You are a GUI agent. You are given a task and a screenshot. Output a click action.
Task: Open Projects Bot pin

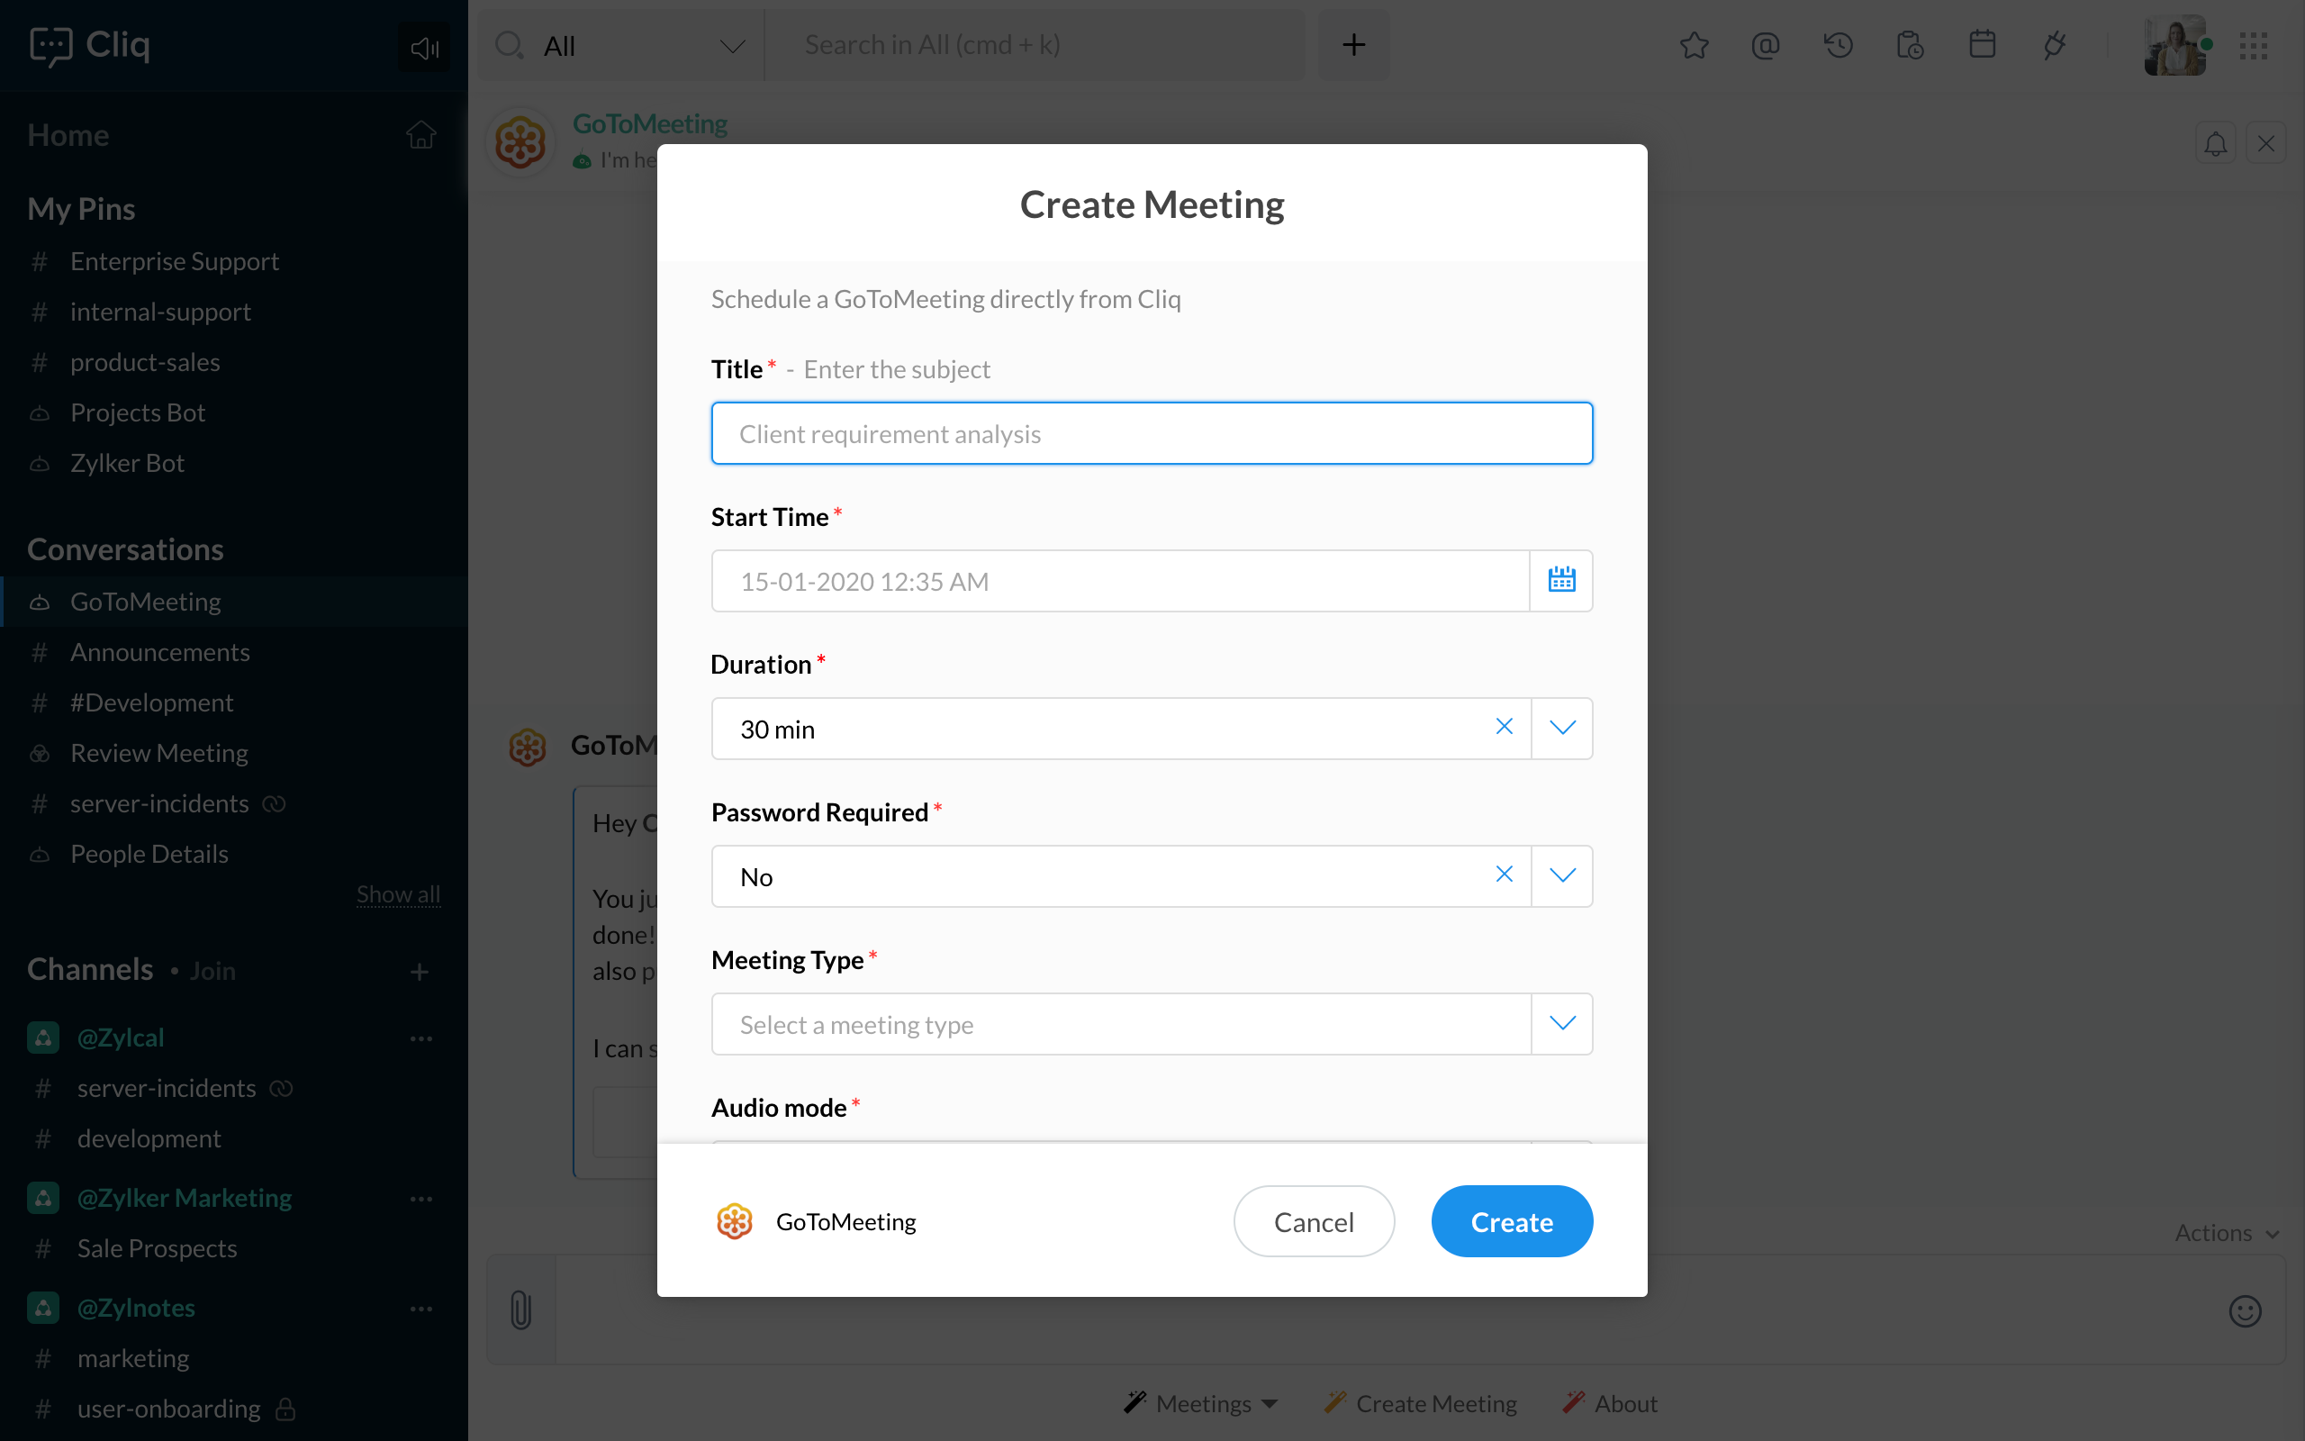click(138, 412)
